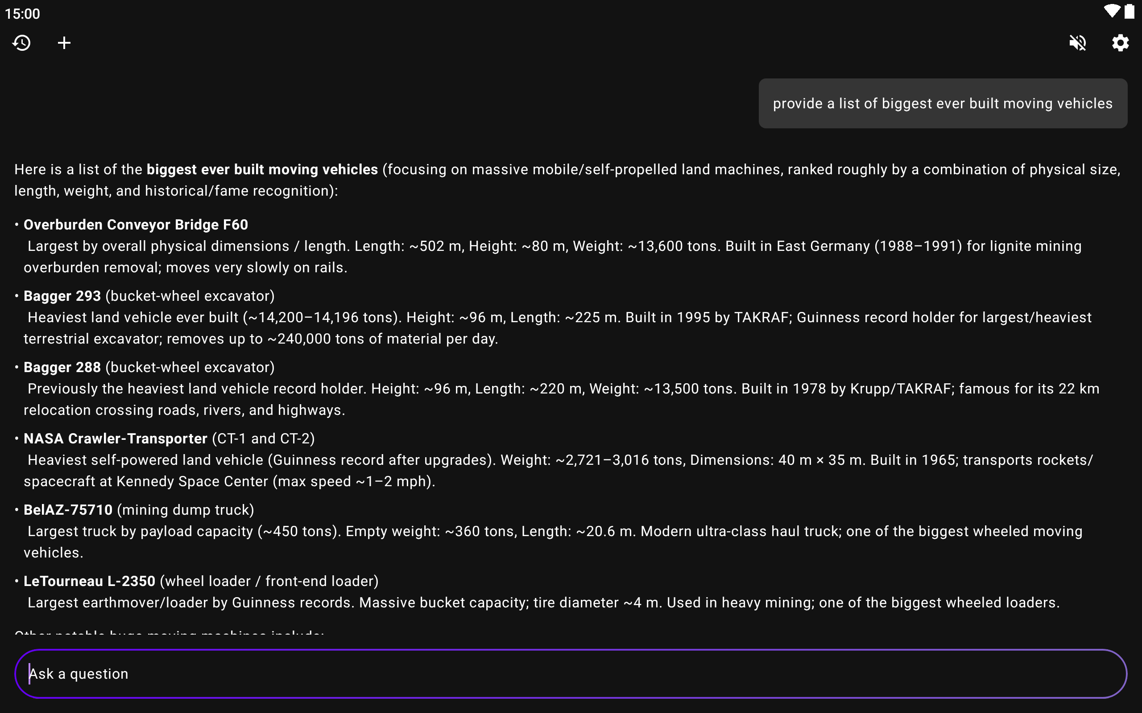Tap the partially hidden Other notable line
The image size is (1142, 713).
169,632
